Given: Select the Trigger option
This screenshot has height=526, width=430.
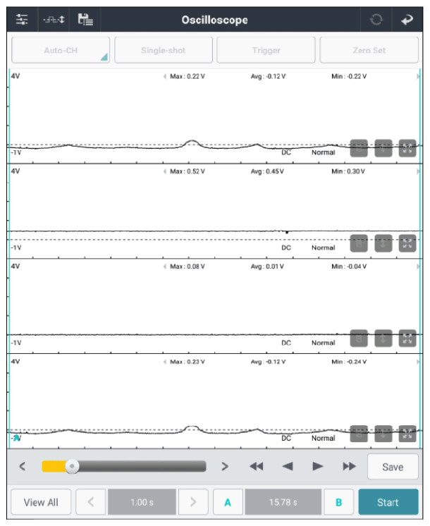Looking at the screenshot, I should tap(266, 51).
